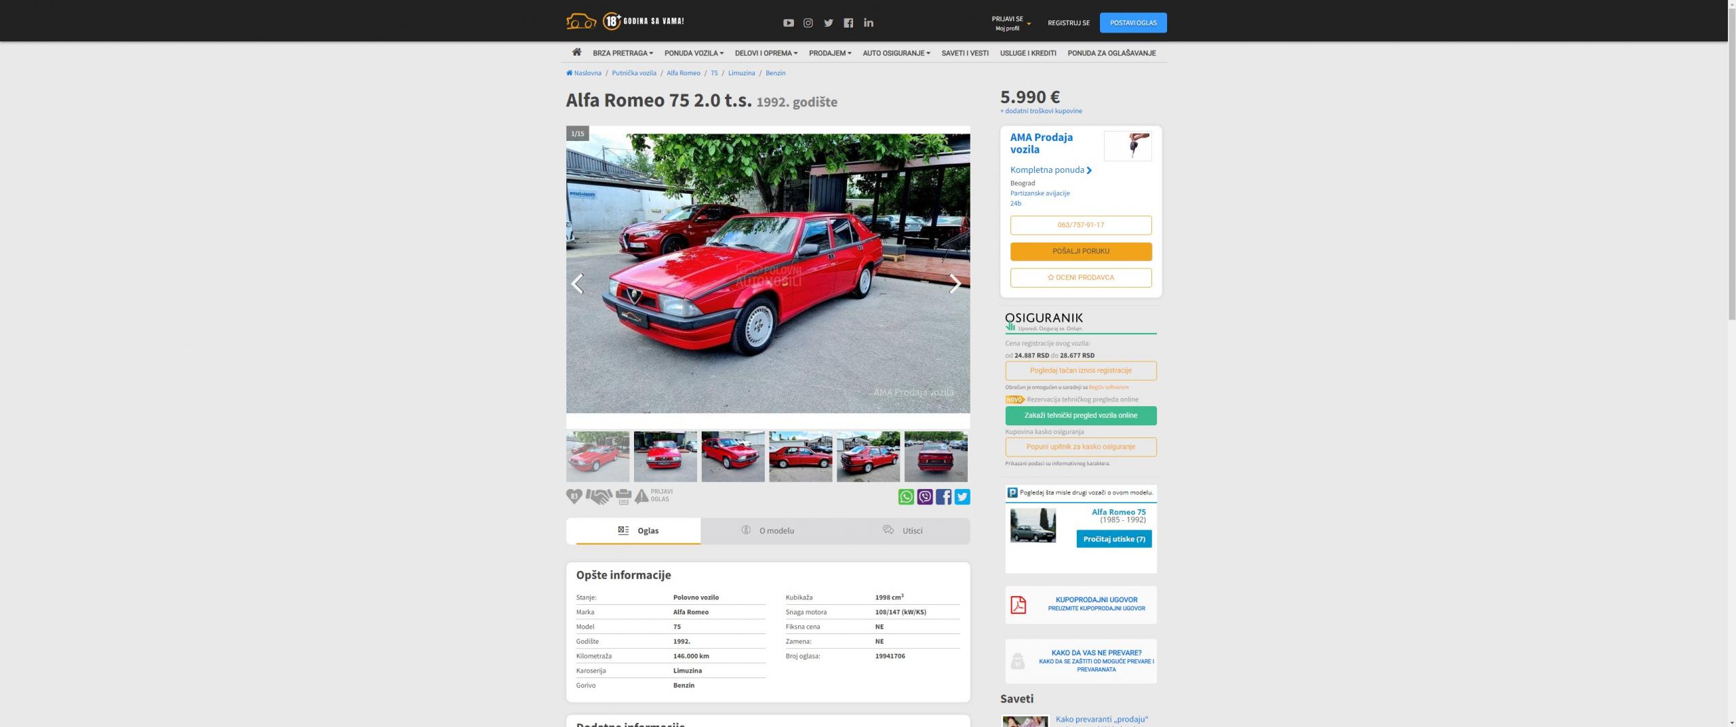Click the Pošalji poruku button
The height and width of the screenshot is (727, 1736).
tap(1081, 252)
